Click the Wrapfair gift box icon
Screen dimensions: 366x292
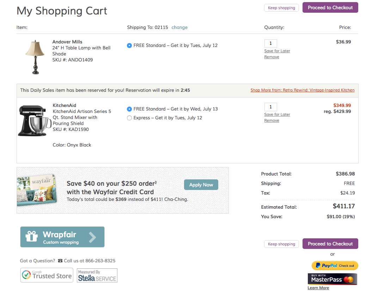click(32, 237)
